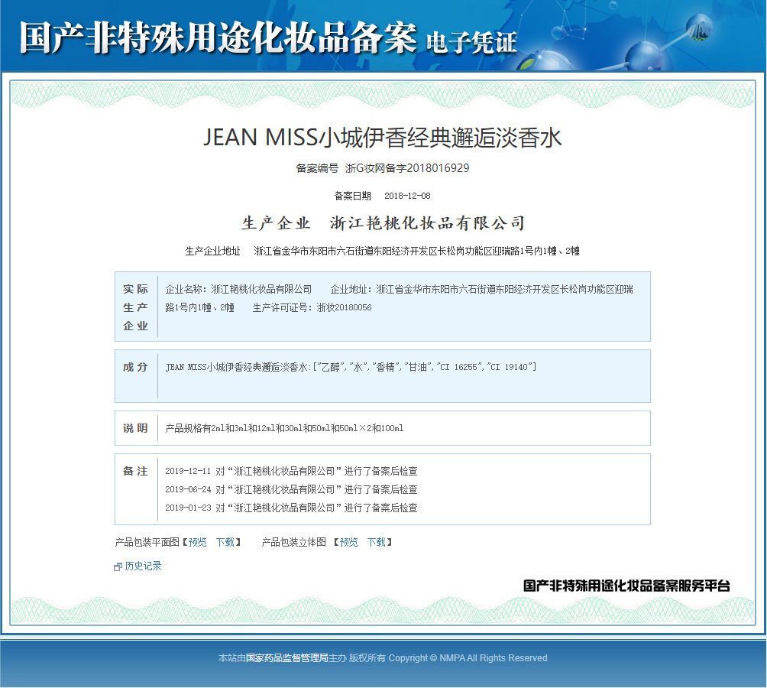Click manufacturer name 浙江艳桃化妆品有限公司 heading
The image size is (767, 688).
point(428,223)
